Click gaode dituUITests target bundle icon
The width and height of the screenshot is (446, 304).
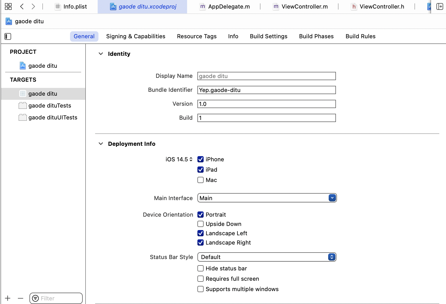23,117
